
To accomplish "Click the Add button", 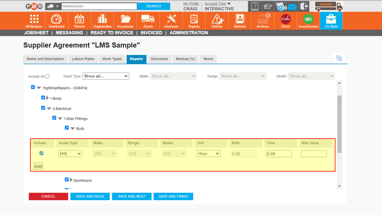I will point(38,166).
